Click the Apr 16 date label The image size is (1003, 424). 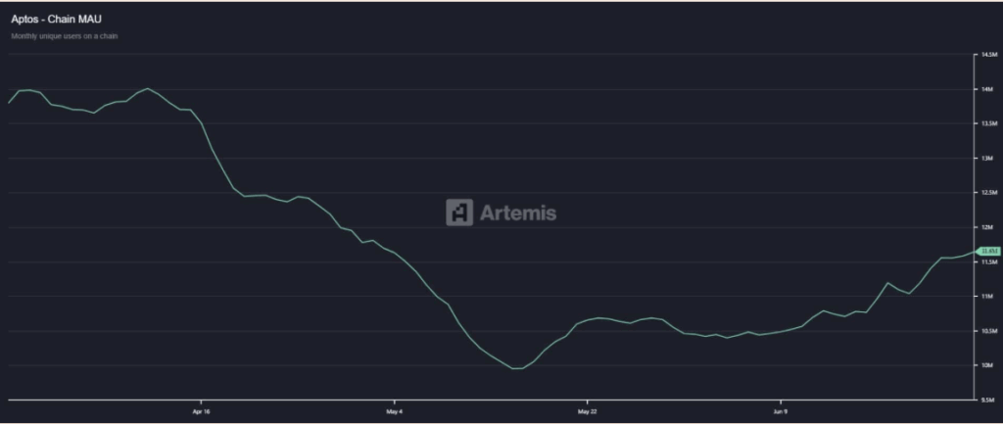[x=201, y=412]
